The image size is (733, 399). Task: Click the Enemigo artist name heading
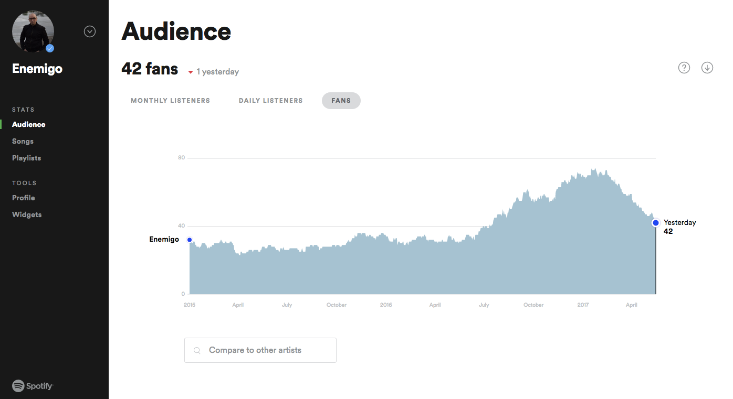[37, 69]
